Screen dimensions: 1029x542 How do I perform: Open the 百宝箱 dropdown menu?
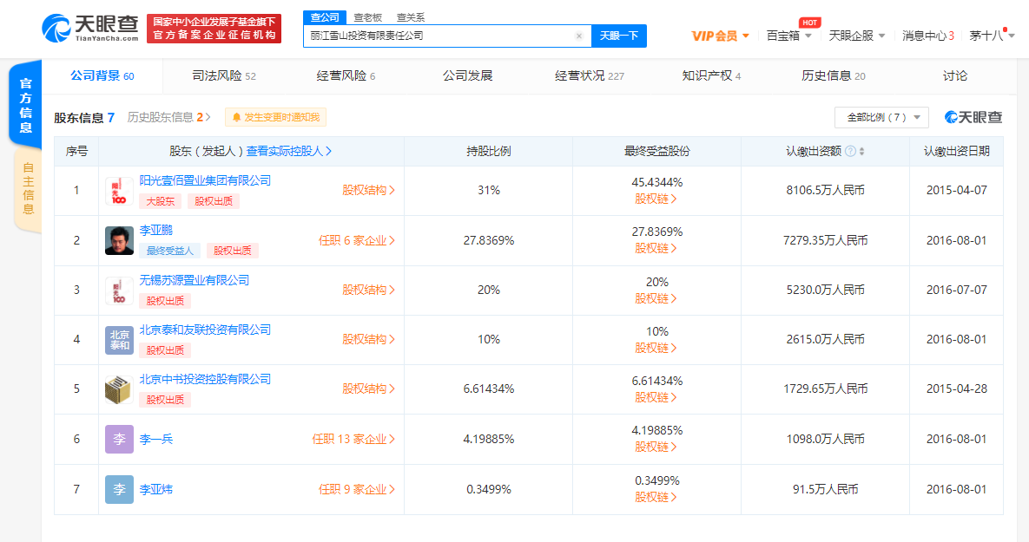pyautogui.click(x=789, y=36)
